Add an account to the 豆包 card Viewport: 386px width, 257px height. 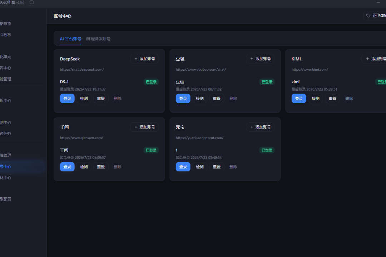pos(260,59)
